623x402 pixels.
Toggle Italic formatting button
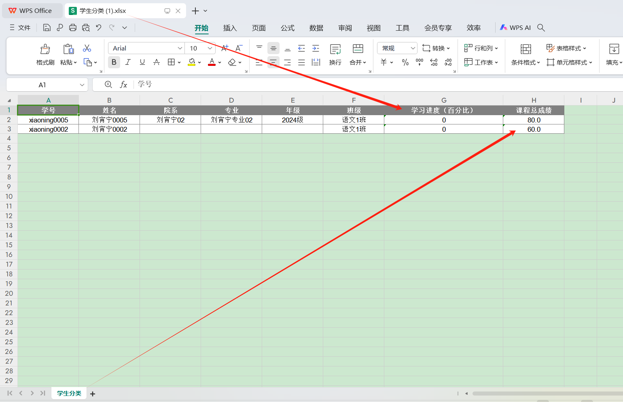pos(128,62)
